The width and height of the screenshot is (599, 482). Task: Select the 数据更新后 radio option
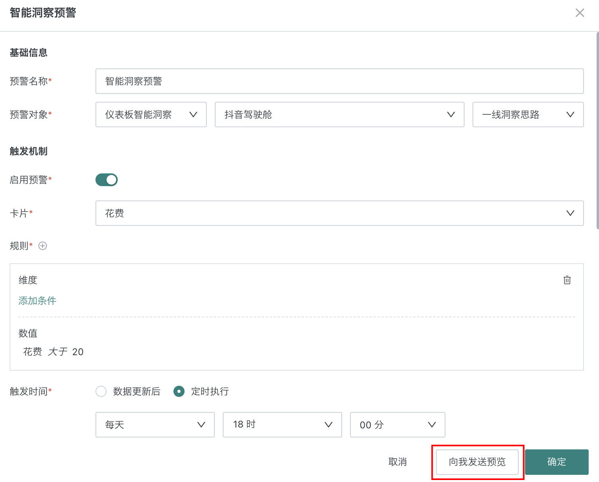pyautogui.click(x=101, y=391)
